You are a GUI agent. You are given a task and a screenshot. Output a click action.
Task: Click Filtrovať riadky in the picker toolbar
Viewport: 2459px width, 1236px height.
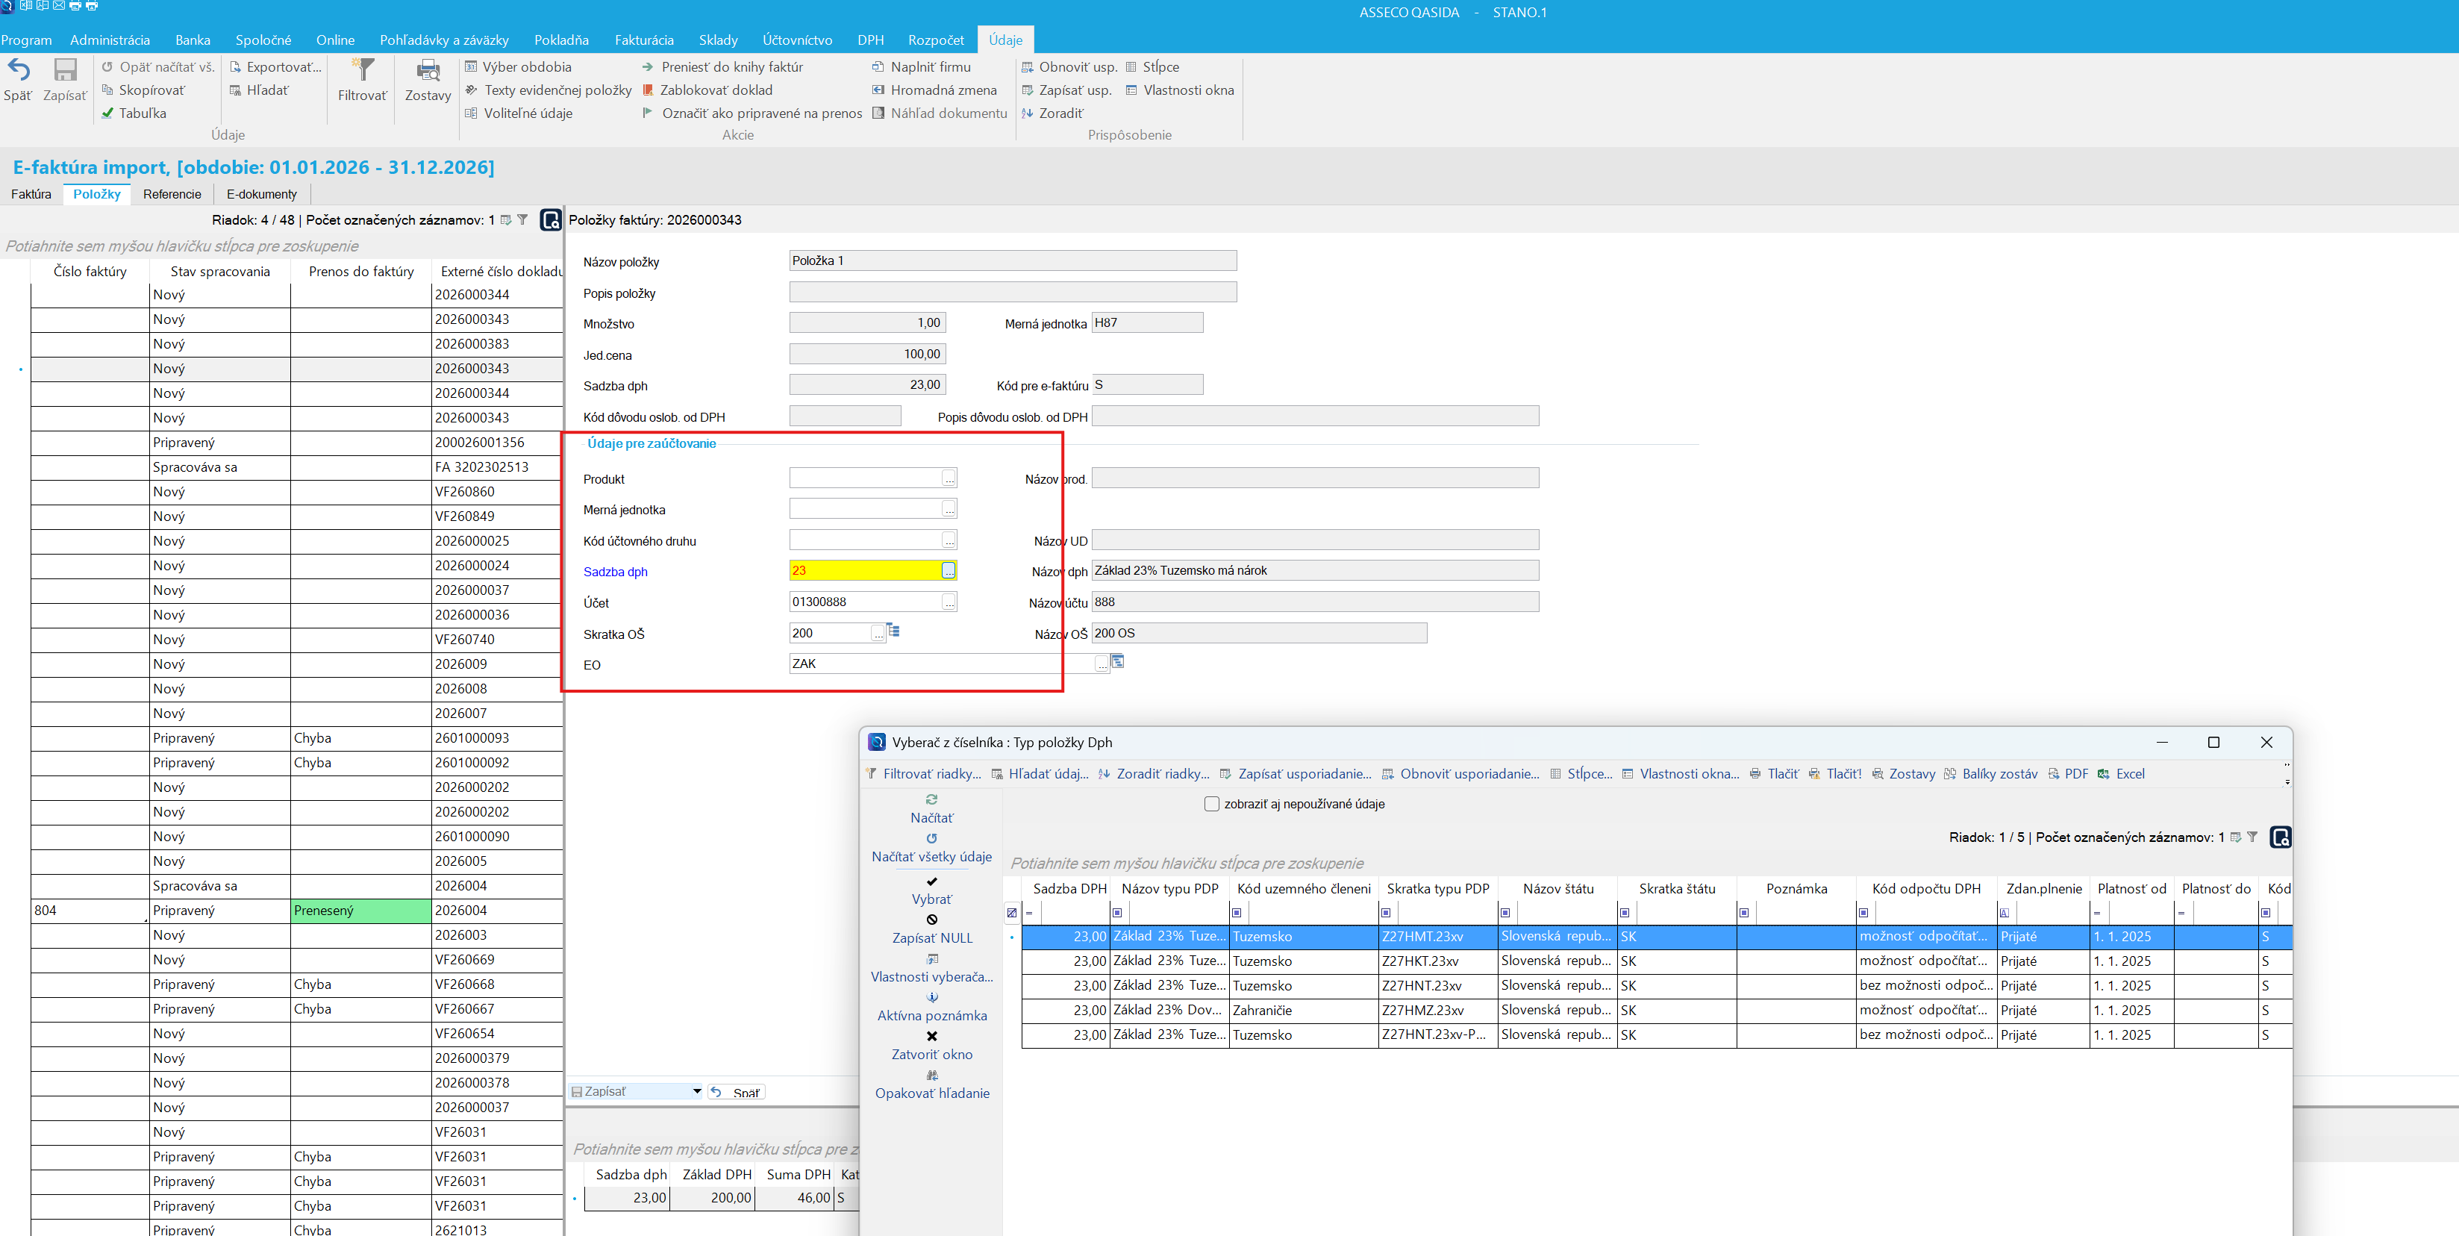(x=923, y=774)
